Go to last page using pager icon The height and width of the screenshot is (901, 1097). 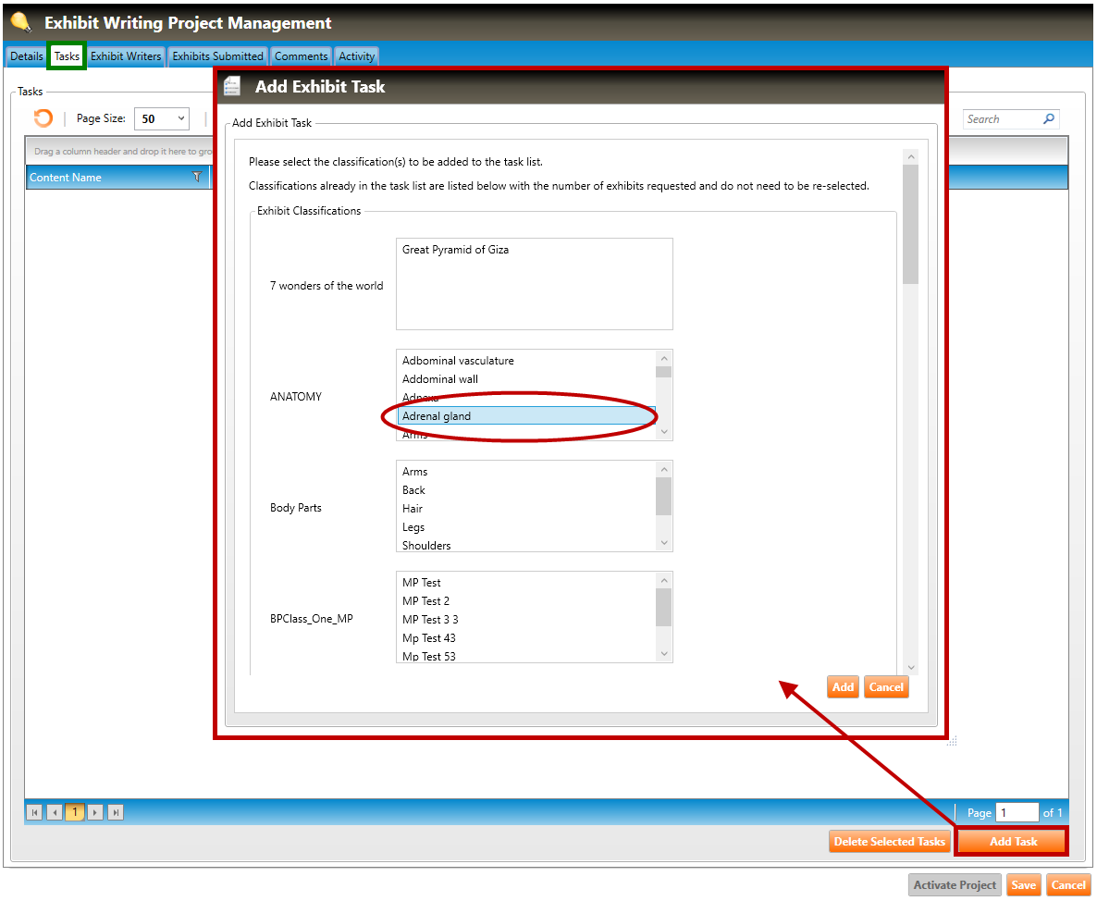116,812
